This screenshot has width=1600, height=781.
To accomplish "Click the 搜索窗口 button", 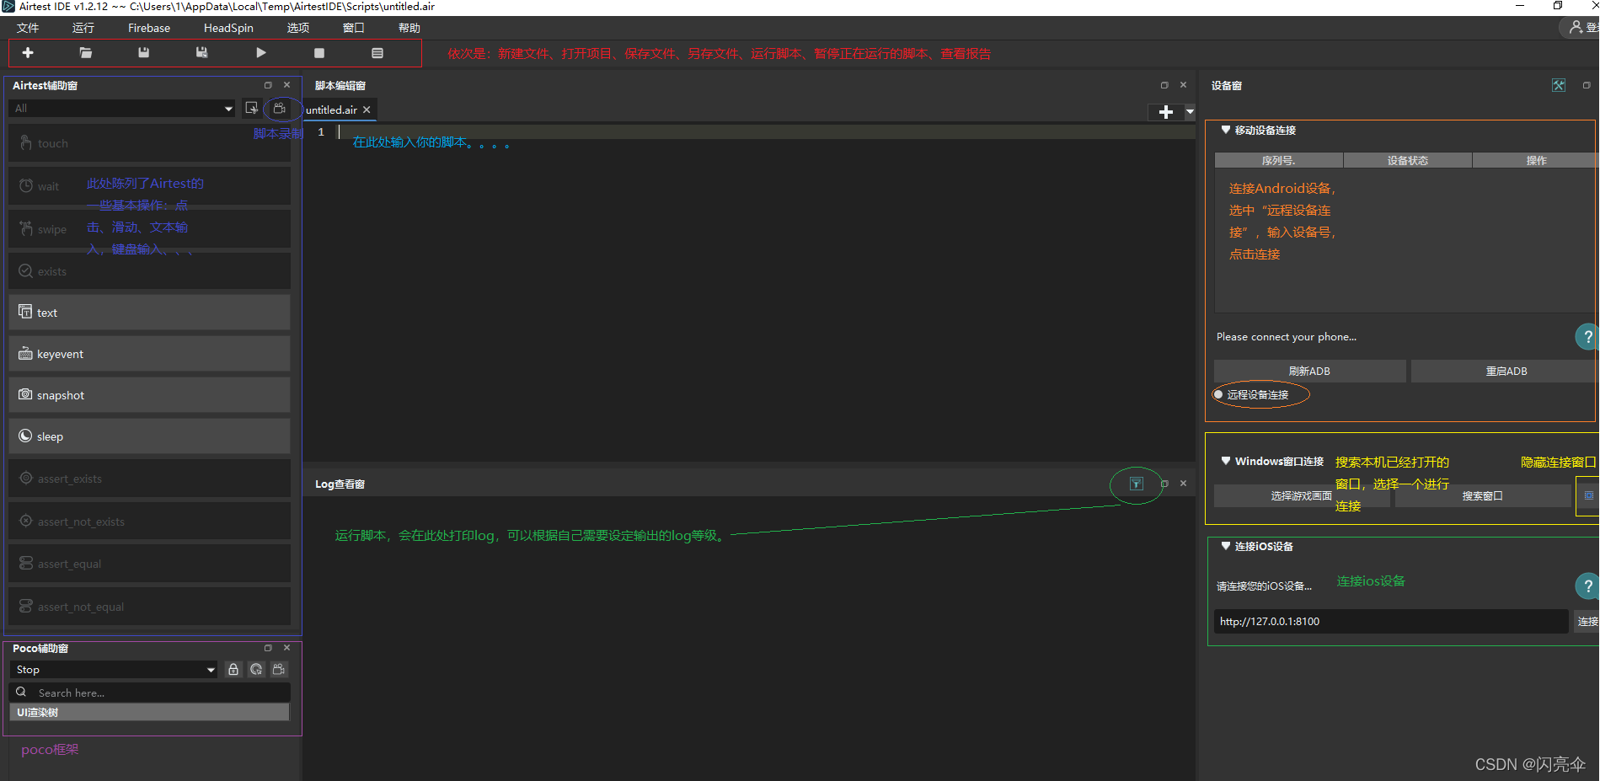I will click(1482, 495).
